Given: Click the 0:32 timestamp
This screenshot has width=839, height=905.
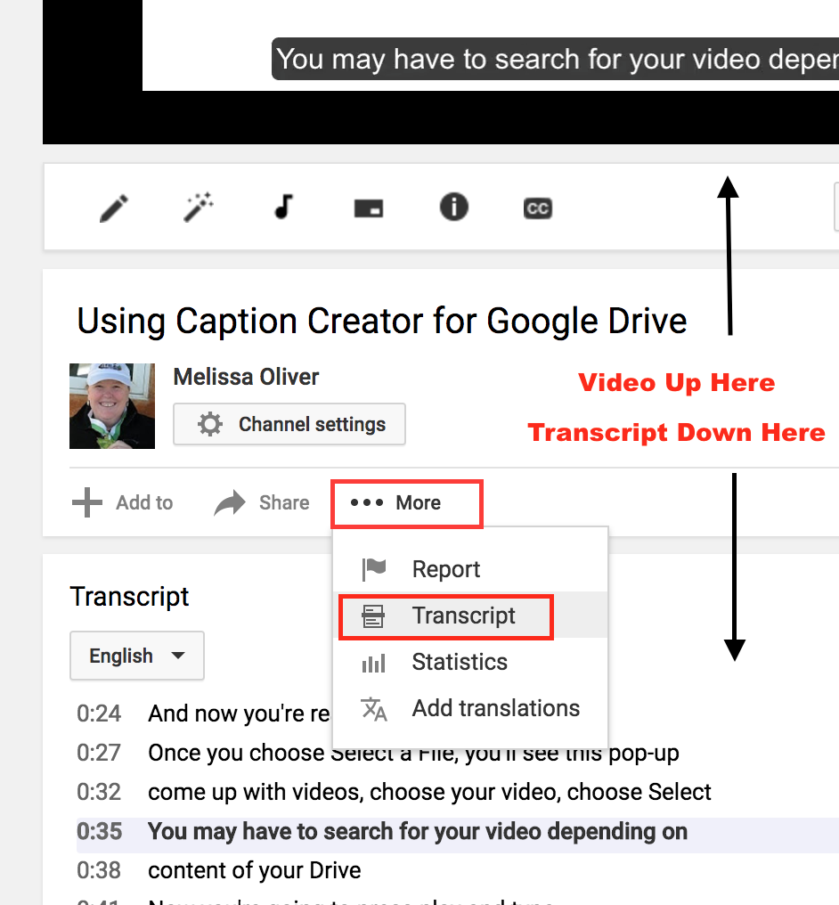Looking at the screenshot, I should [x=99, y=793].
